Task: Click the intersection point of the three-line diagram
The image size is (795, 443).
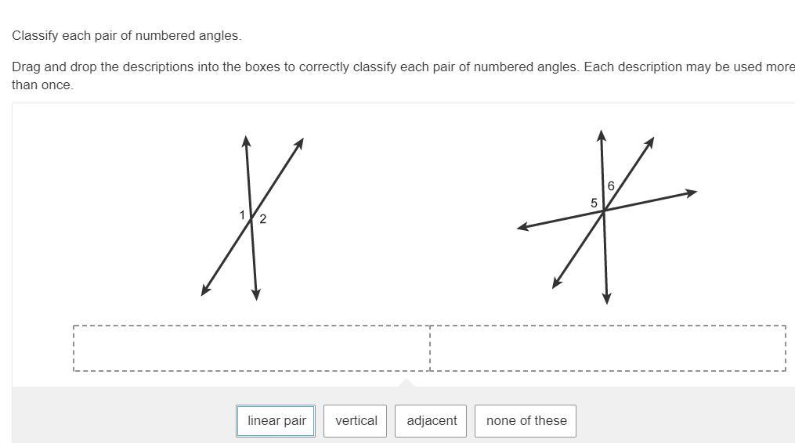Action: [x=604, y=210]
